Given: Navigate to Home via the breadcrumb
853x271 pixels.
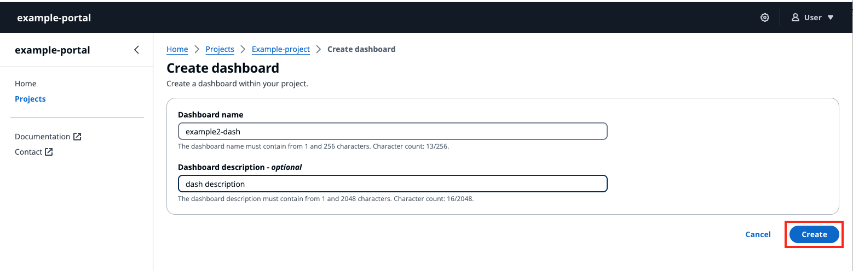Looking at the screenshot, I should point(177,49).
